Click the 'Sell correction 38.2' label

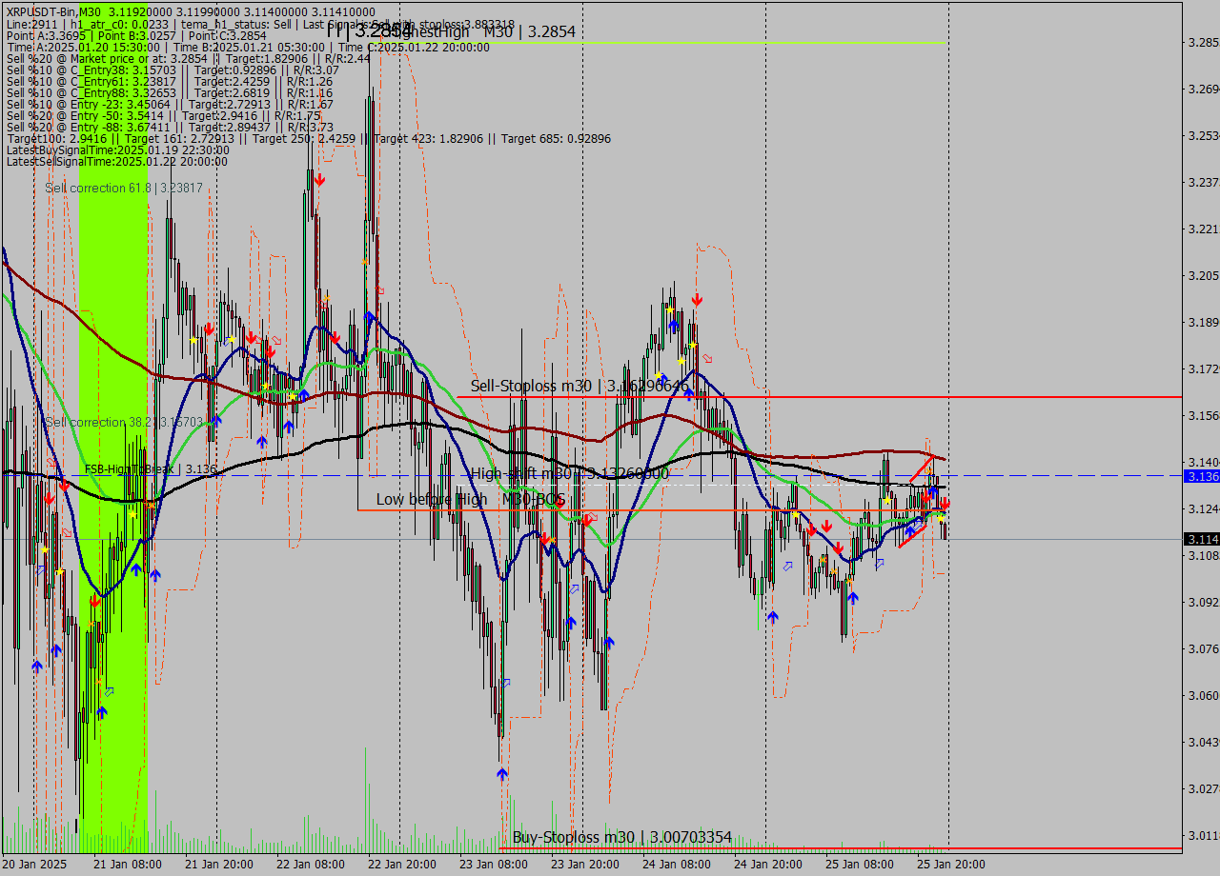(124, 422)
